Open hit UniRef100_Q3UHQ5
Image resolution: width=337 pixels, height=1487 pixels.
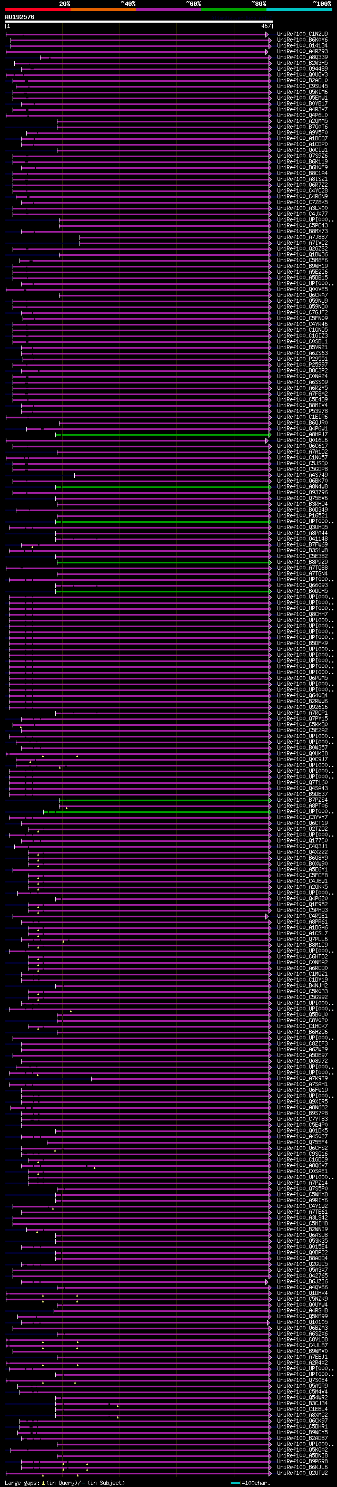[302, 527]
